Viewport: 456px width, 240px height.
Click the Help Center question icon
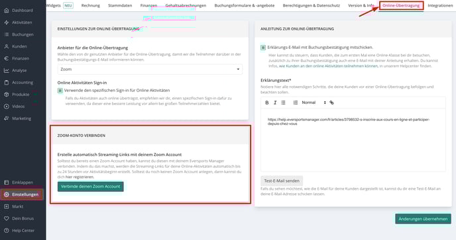(x=7, y=231)
